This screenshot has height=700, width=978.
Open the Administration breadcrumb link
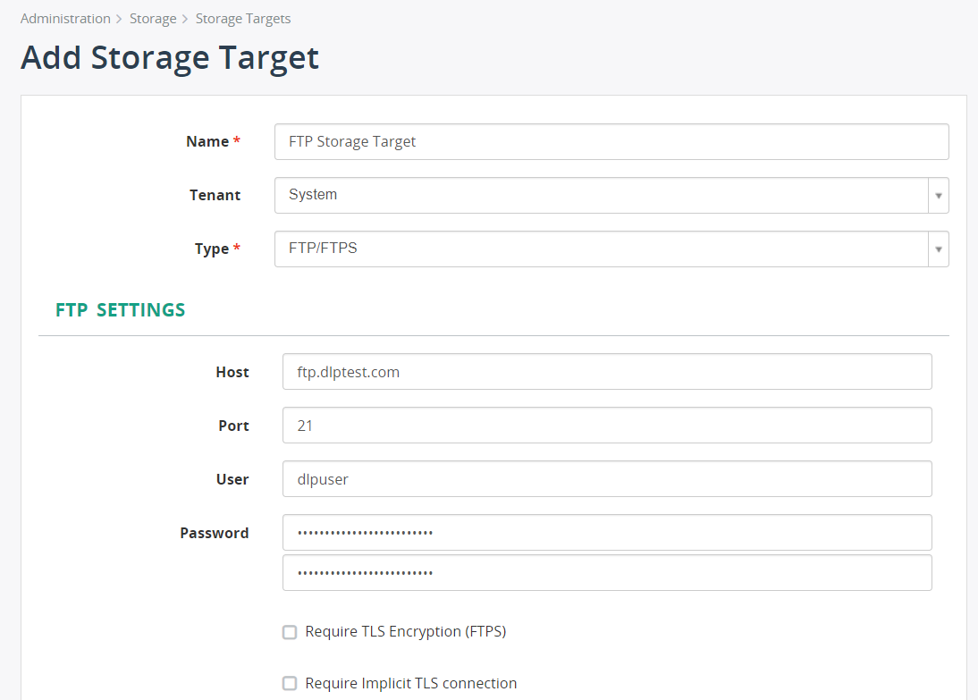click(65, 19)
